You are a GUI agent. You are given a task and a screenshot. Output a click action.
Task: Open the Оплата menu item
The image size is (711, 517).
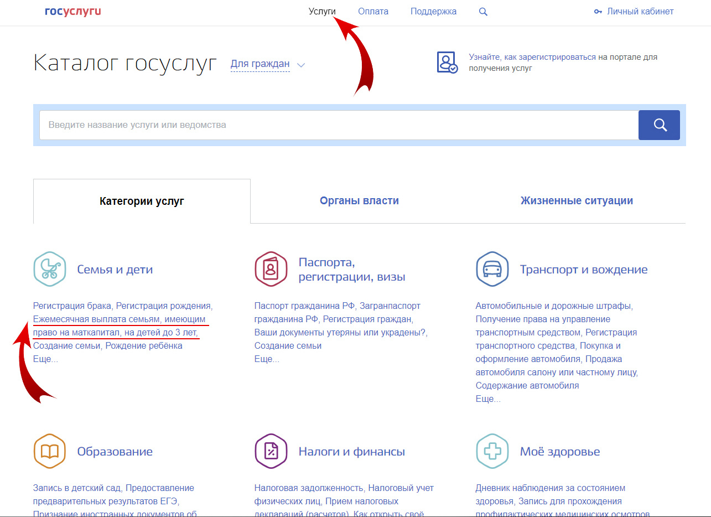coord(373,12)
